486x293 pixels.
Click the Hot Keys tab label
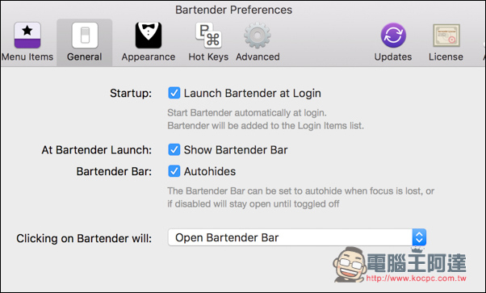tap(208, 57)
